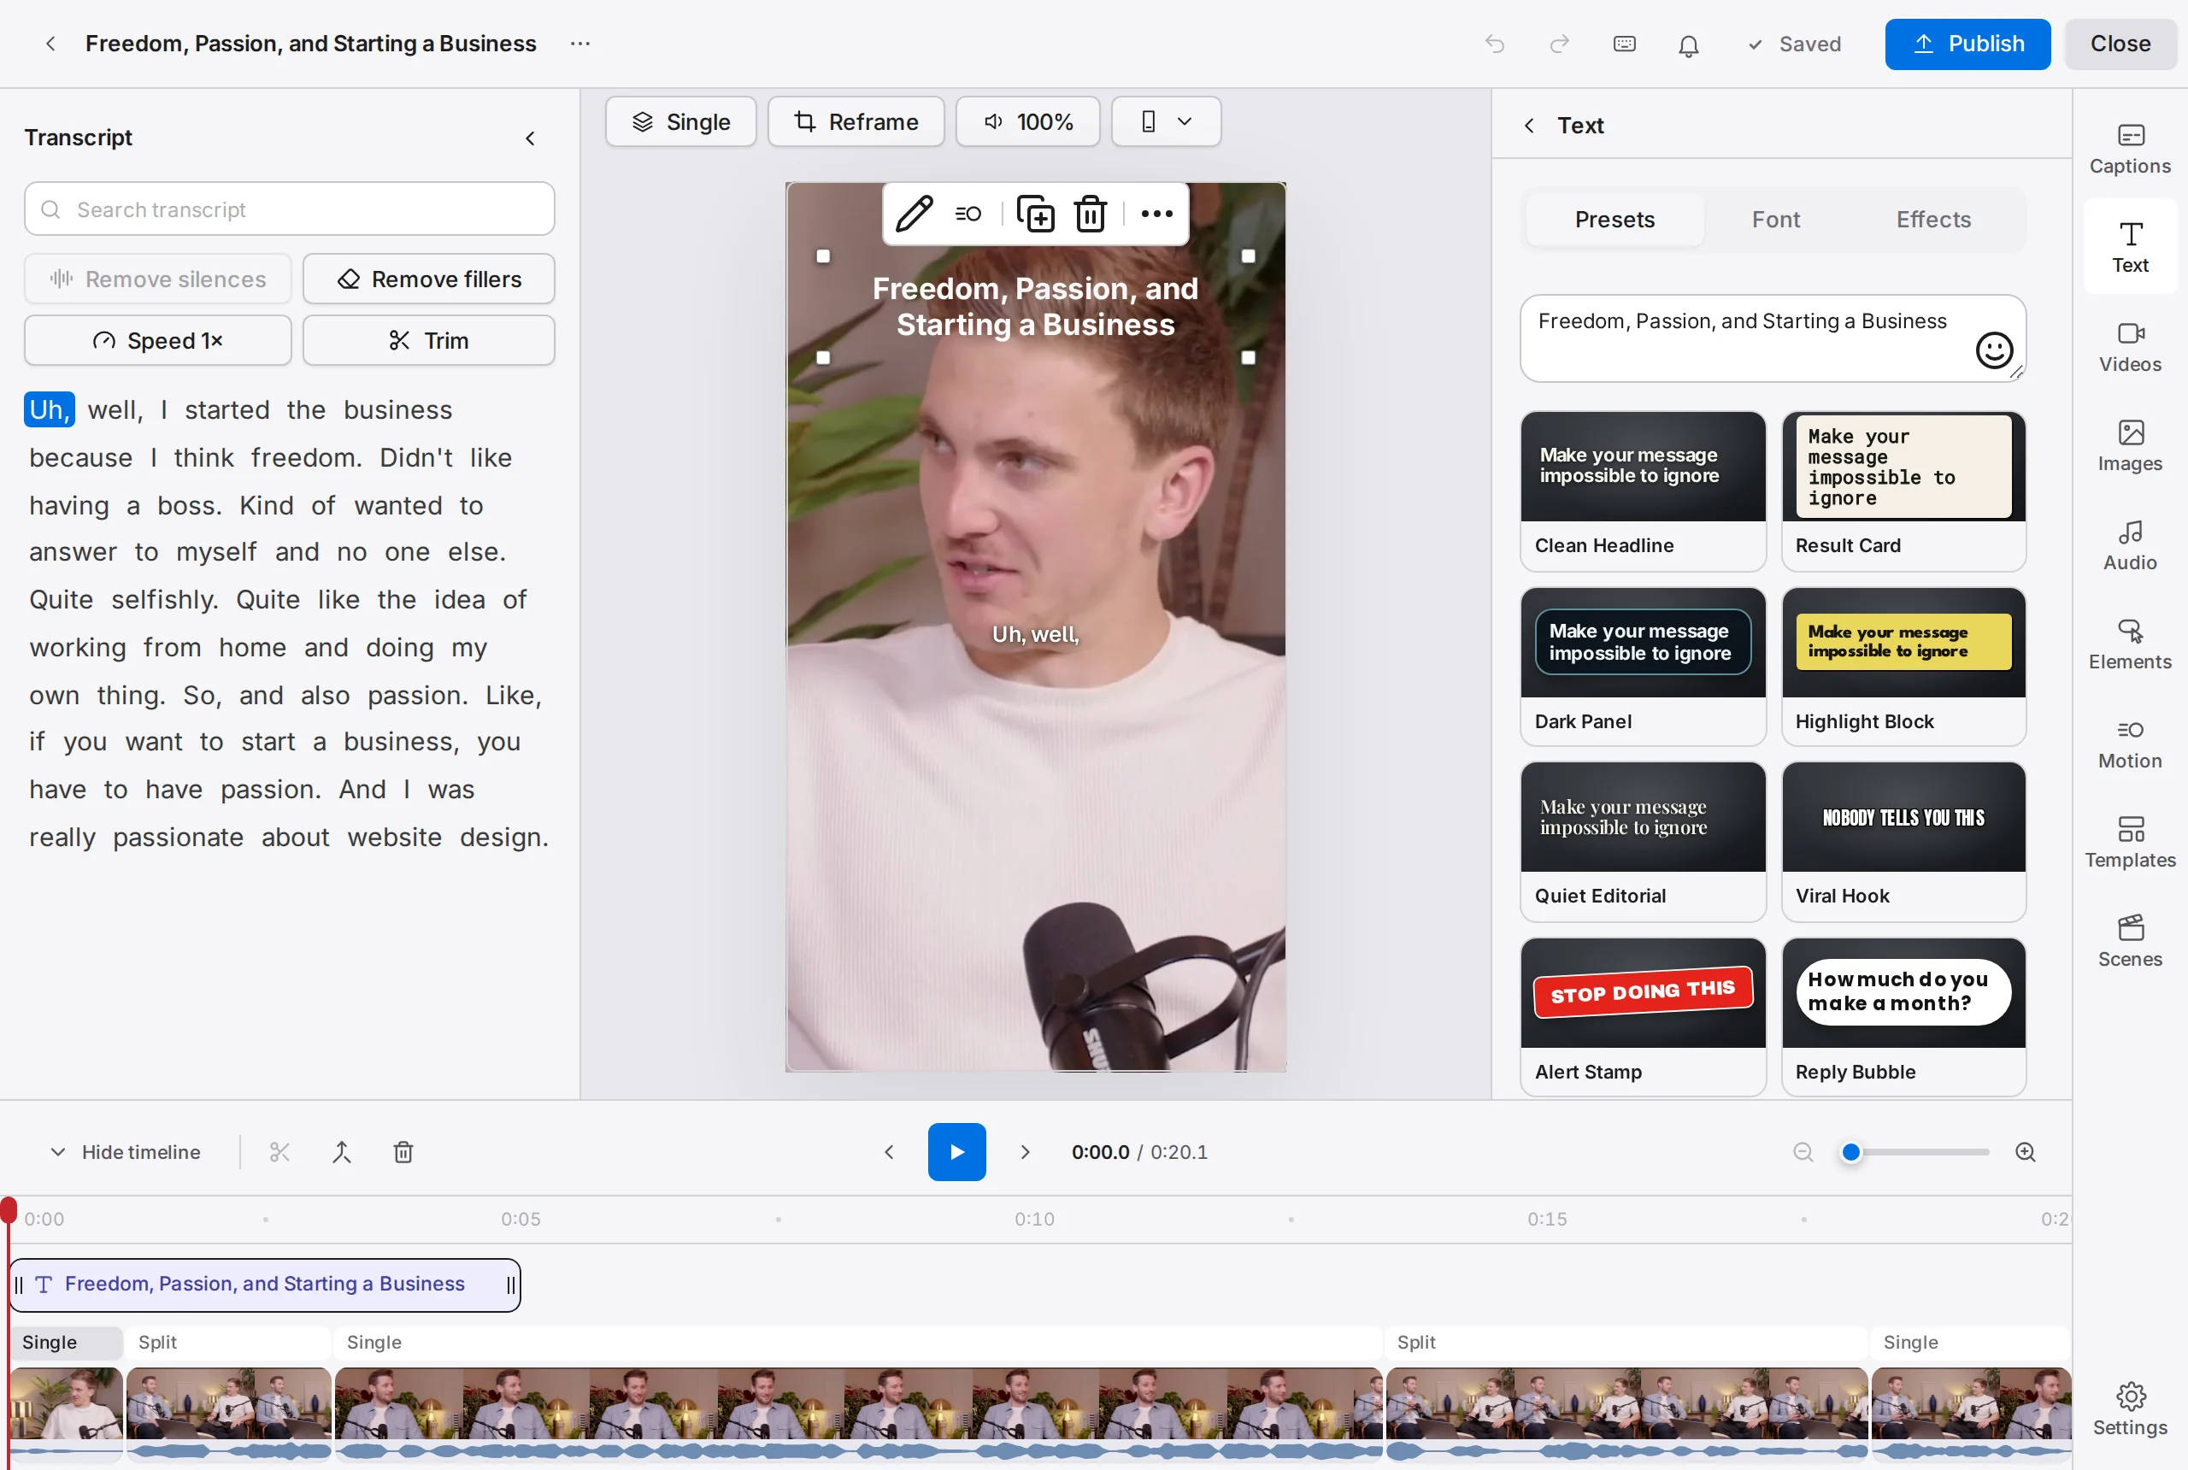Click the undo arrow

[1494, 44]
